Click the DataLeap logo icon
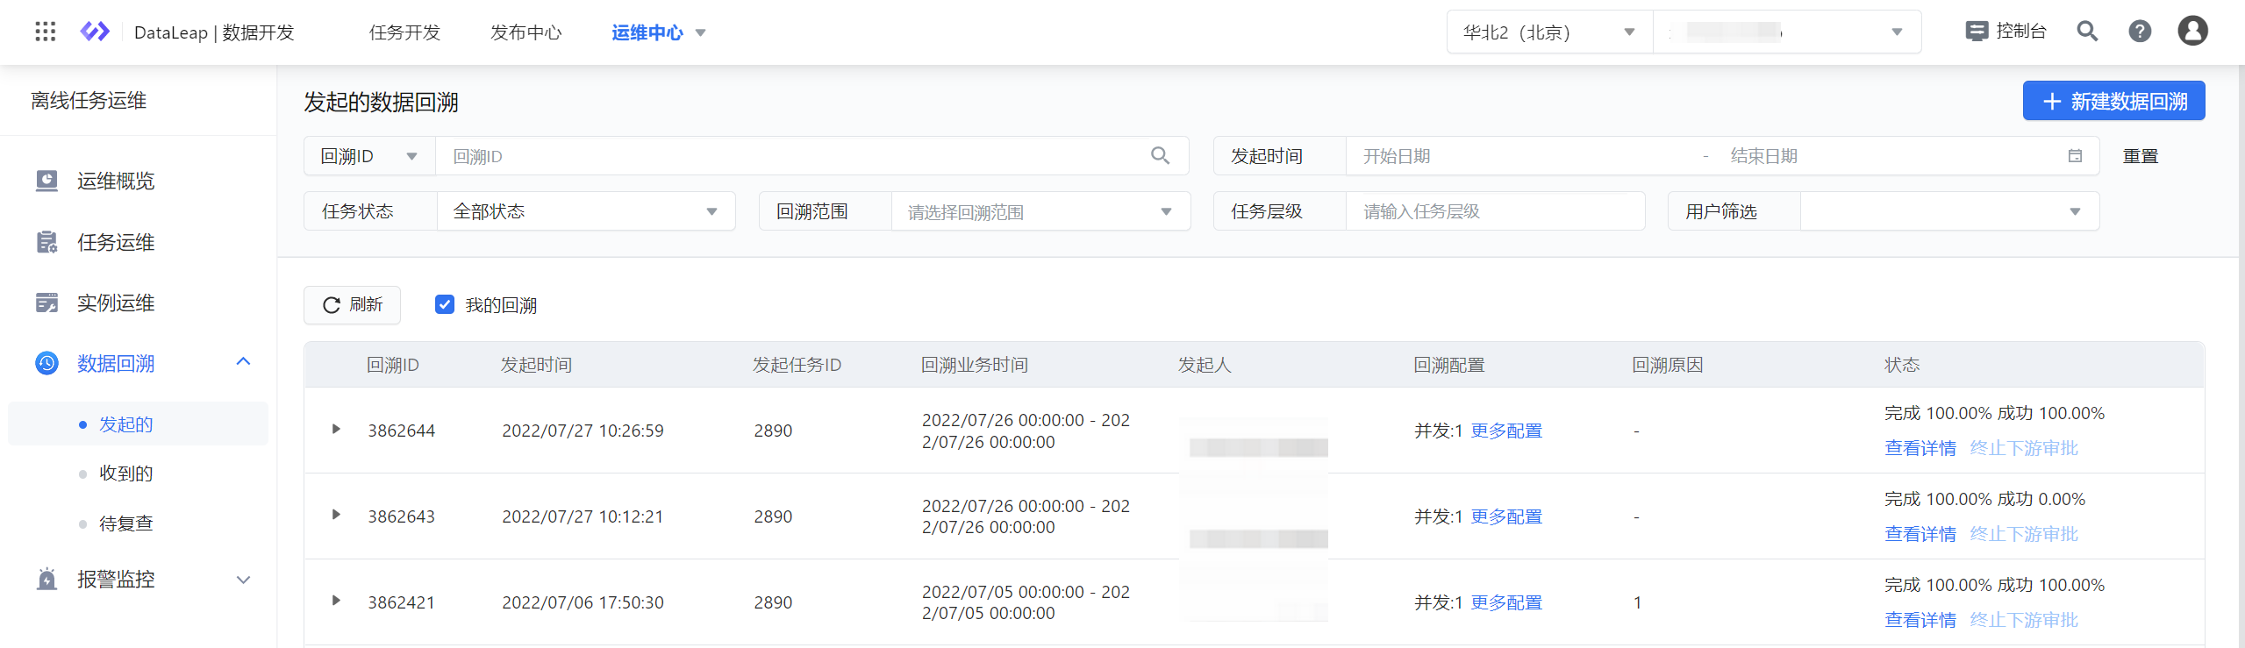Viewport: 2245px width, 648px height. pyautogui.click(x=95, y=32)
